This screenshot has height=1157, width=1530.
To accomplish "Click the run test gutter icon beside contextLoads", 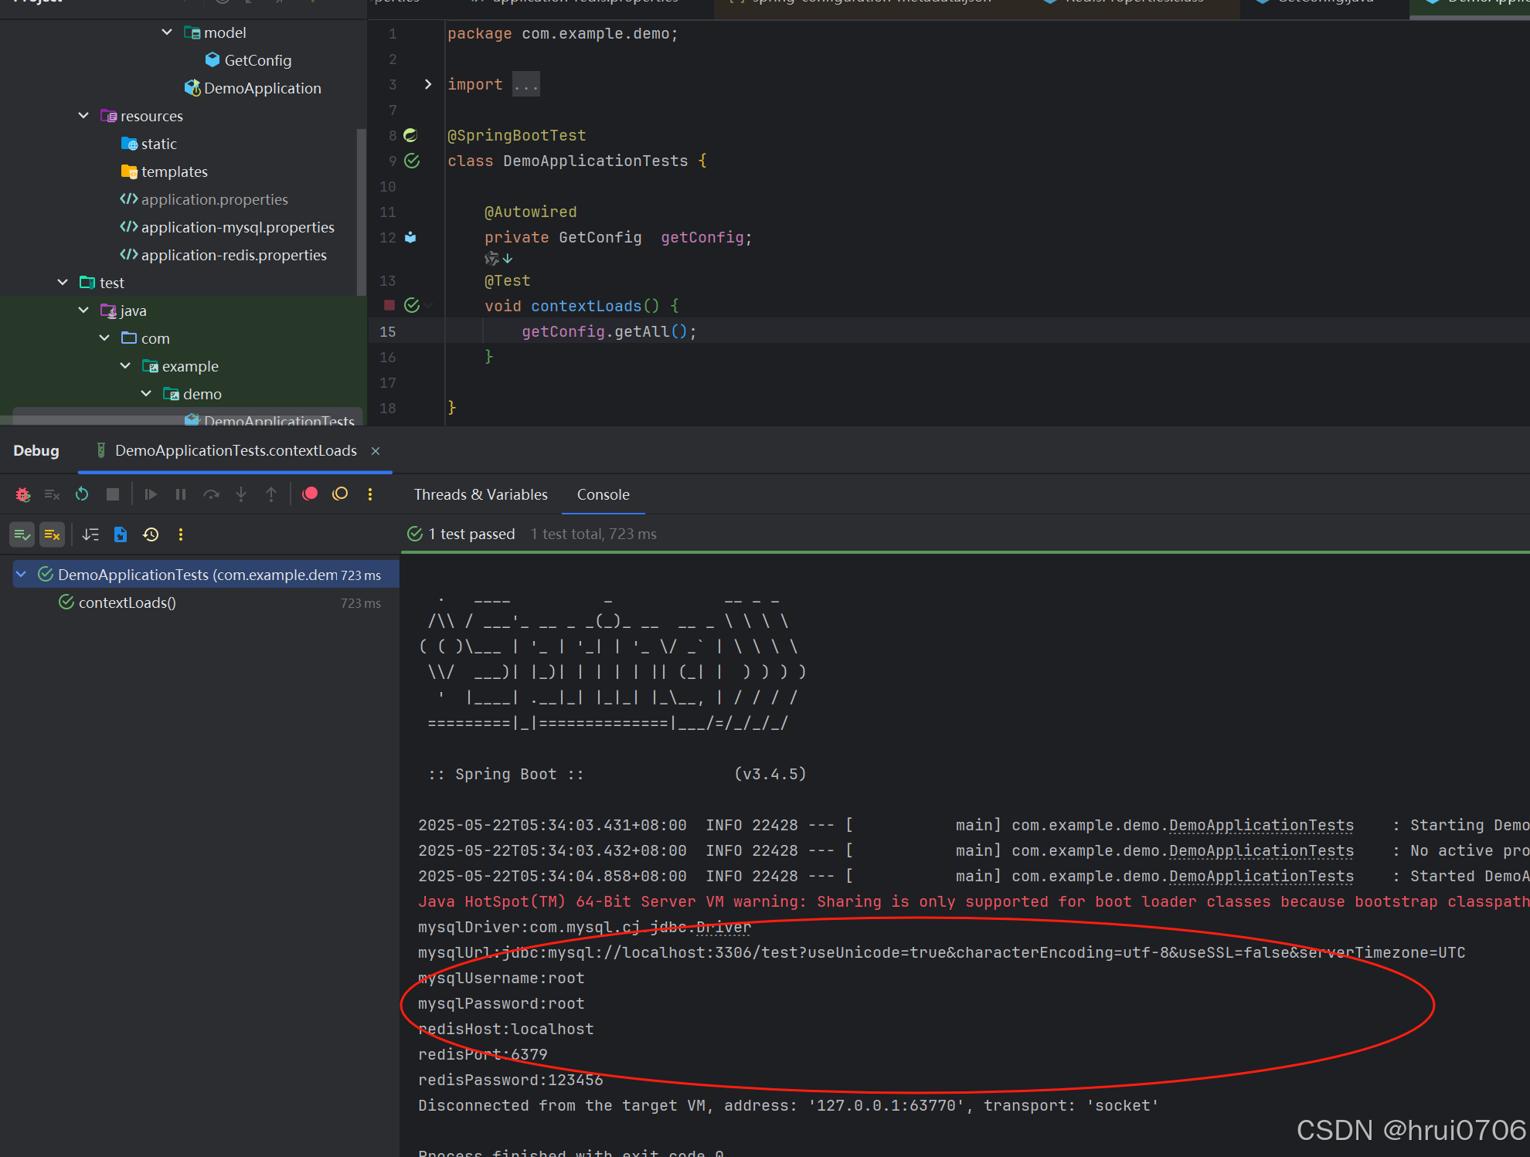I will [412, 306].
